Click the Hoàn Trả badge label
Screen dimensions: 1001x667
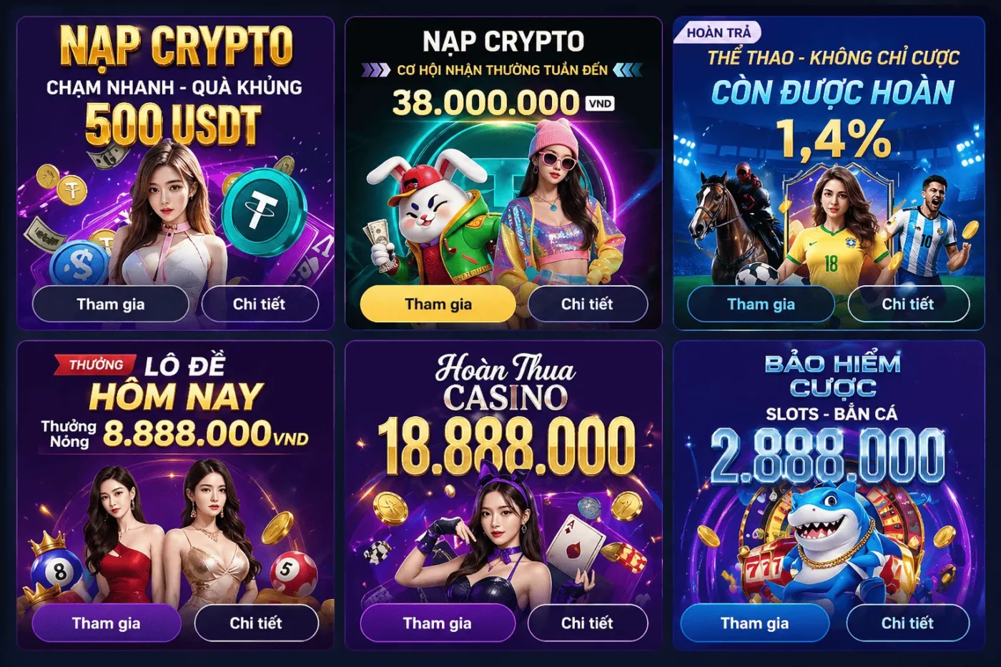[718, 33]
